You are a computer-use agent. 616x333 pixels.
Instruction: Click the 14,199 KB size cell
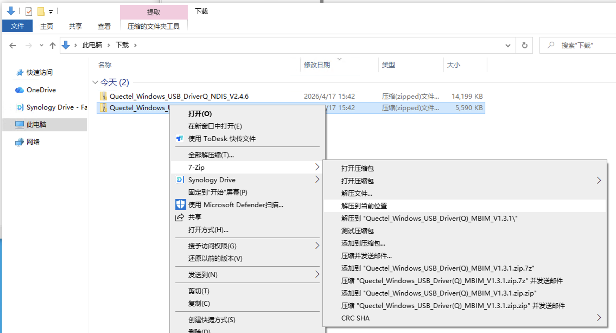tap(467, 96)
